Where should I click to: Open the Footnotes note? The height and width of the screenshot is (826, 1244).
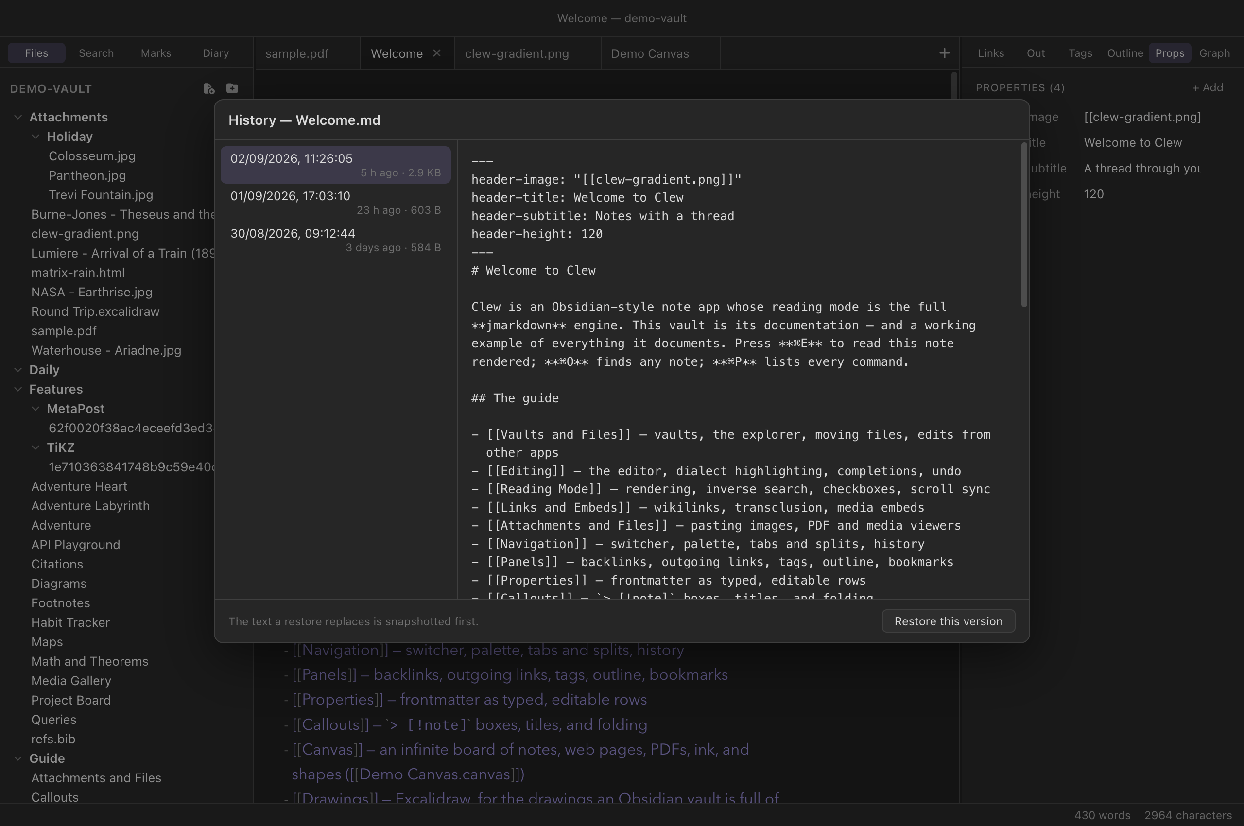61,603
